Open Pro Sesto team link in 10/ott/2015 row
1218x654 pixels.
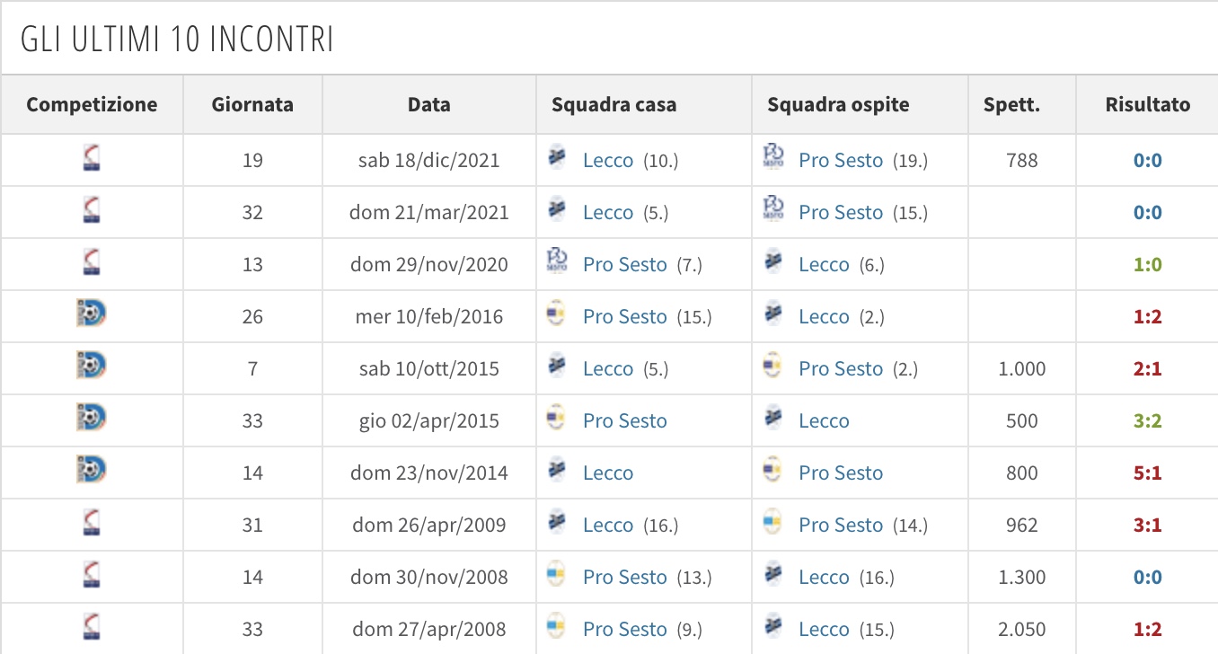(841, 369)
